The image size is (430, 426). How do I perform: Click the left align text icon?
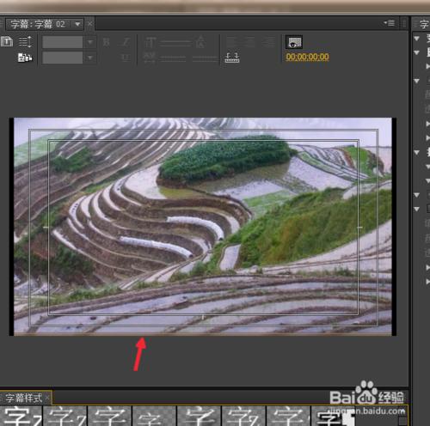(231, 42)
